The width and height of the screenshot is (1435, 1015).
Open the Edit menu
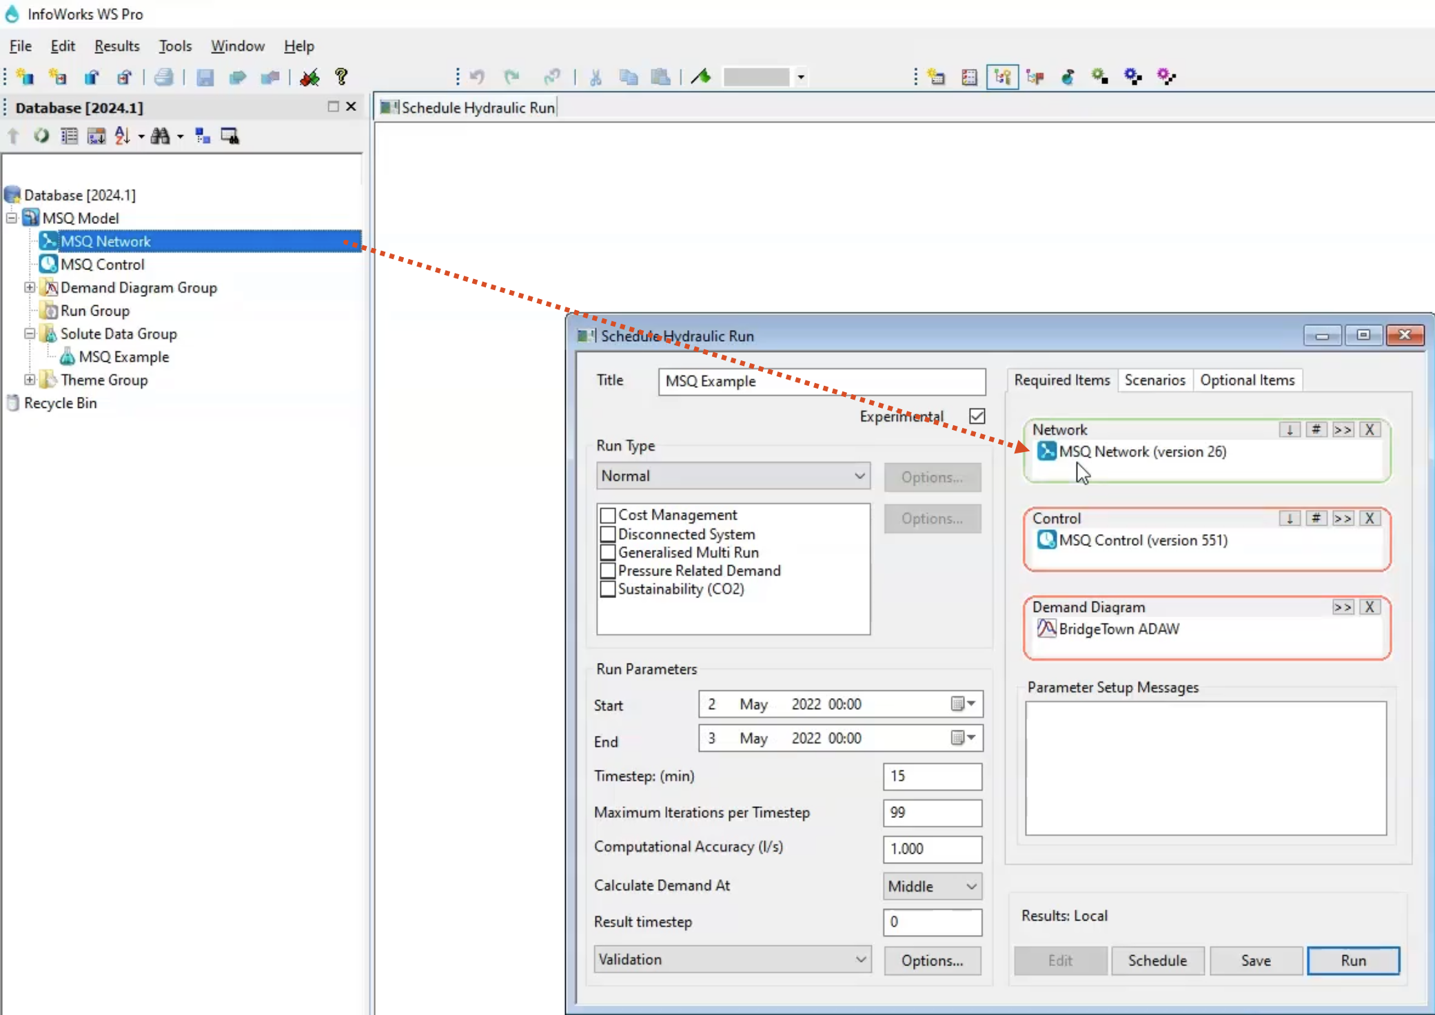pos(63,45)
